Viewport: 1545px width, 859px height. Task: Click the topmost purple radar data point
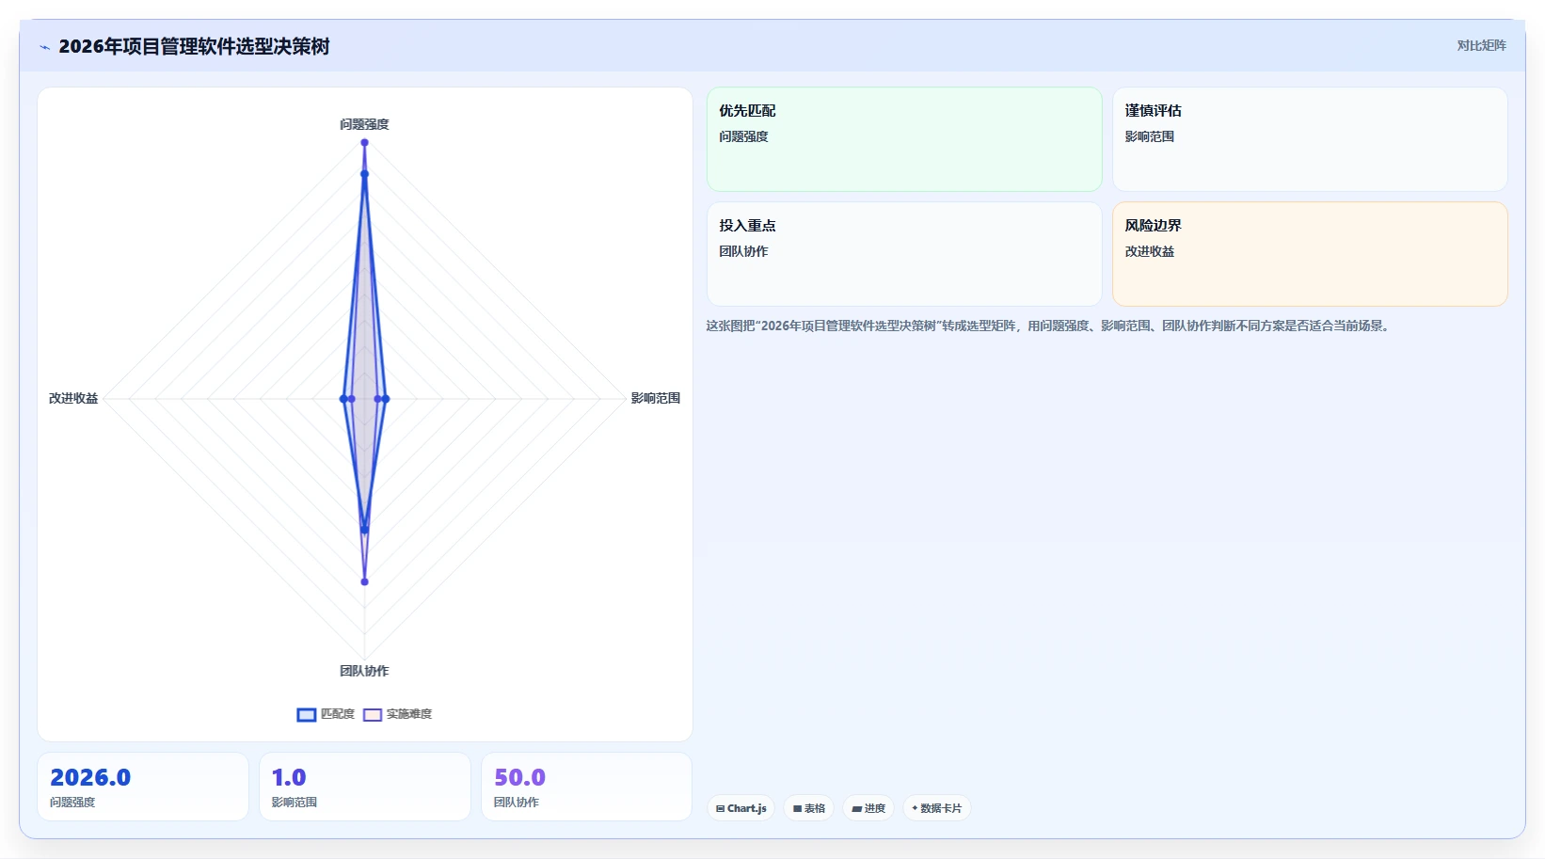pos(364,143)
